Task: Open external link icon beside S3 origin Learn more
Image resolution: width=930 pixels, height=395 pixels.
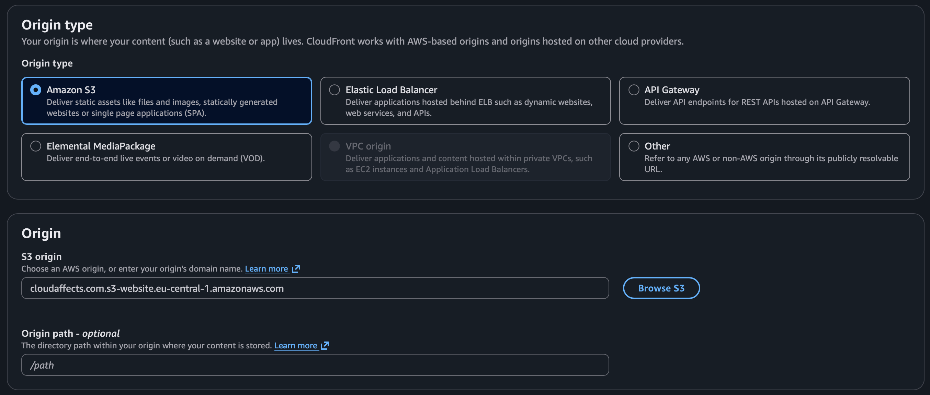Action: (296, 269)
